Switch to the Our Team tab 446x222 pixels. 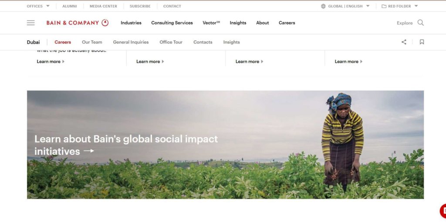92,42
